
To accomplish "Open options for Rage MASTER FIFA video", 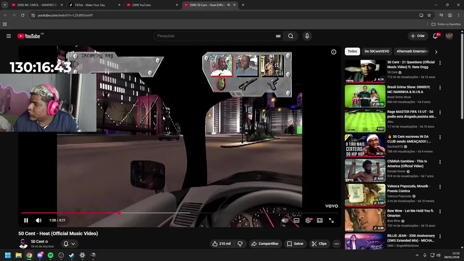I will coord(440,112).
